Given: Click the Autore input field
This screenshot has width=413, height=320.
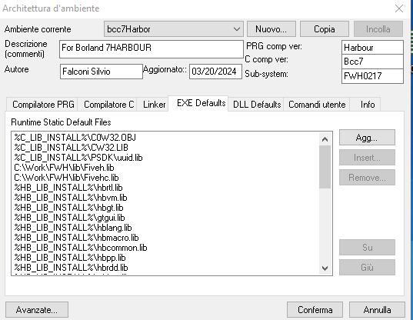Looking at the screenshot, I should tap(102, 72).
